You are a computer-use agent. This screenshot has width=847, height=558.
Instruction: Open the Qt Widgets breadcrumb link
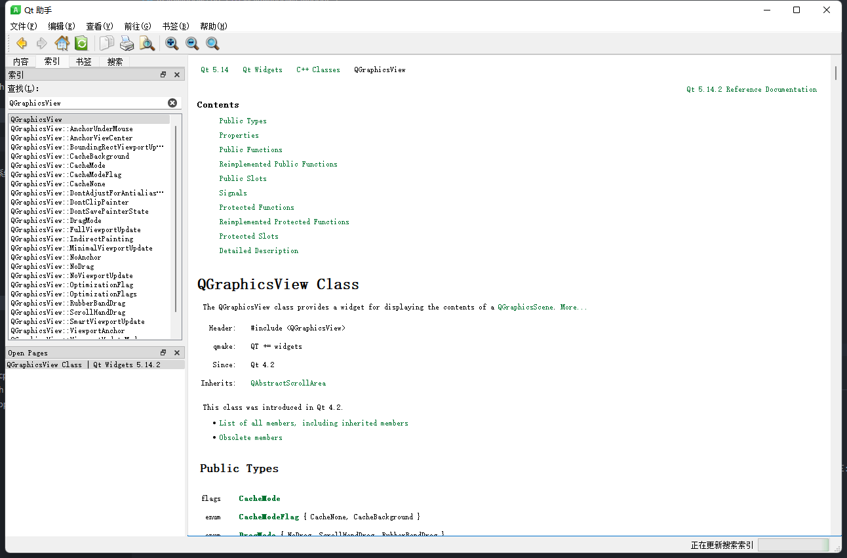click(x=263, y=70)
